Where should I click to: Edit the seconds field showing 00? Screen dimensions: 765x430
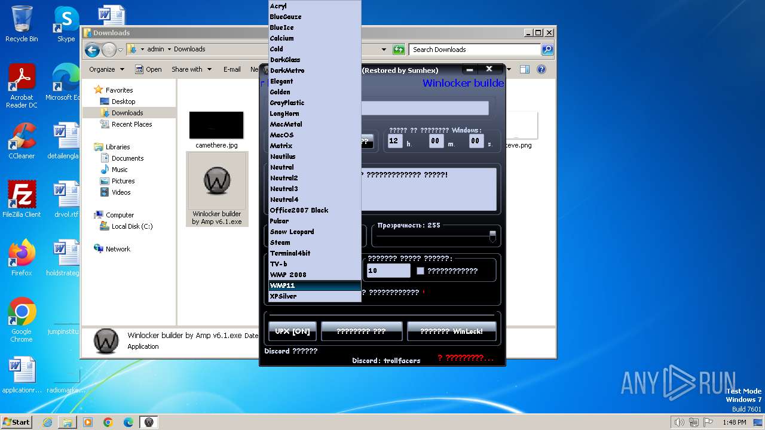[x=476, y=141]
